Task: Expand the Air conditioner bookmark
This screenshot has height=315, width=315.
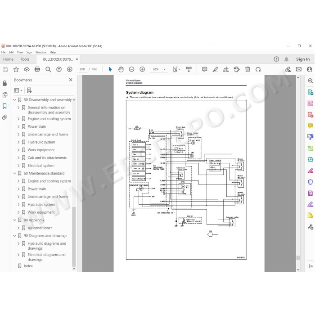Action: [x=18, y=228]
